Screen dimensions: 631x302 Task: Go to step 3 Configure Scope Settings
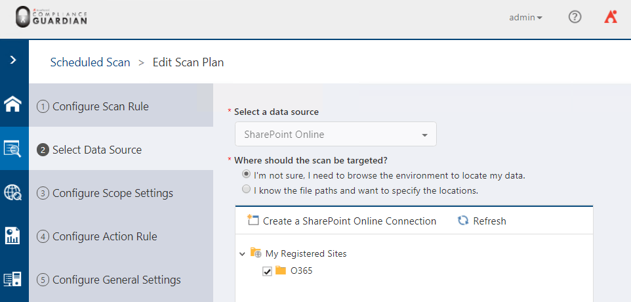point(121,193)
